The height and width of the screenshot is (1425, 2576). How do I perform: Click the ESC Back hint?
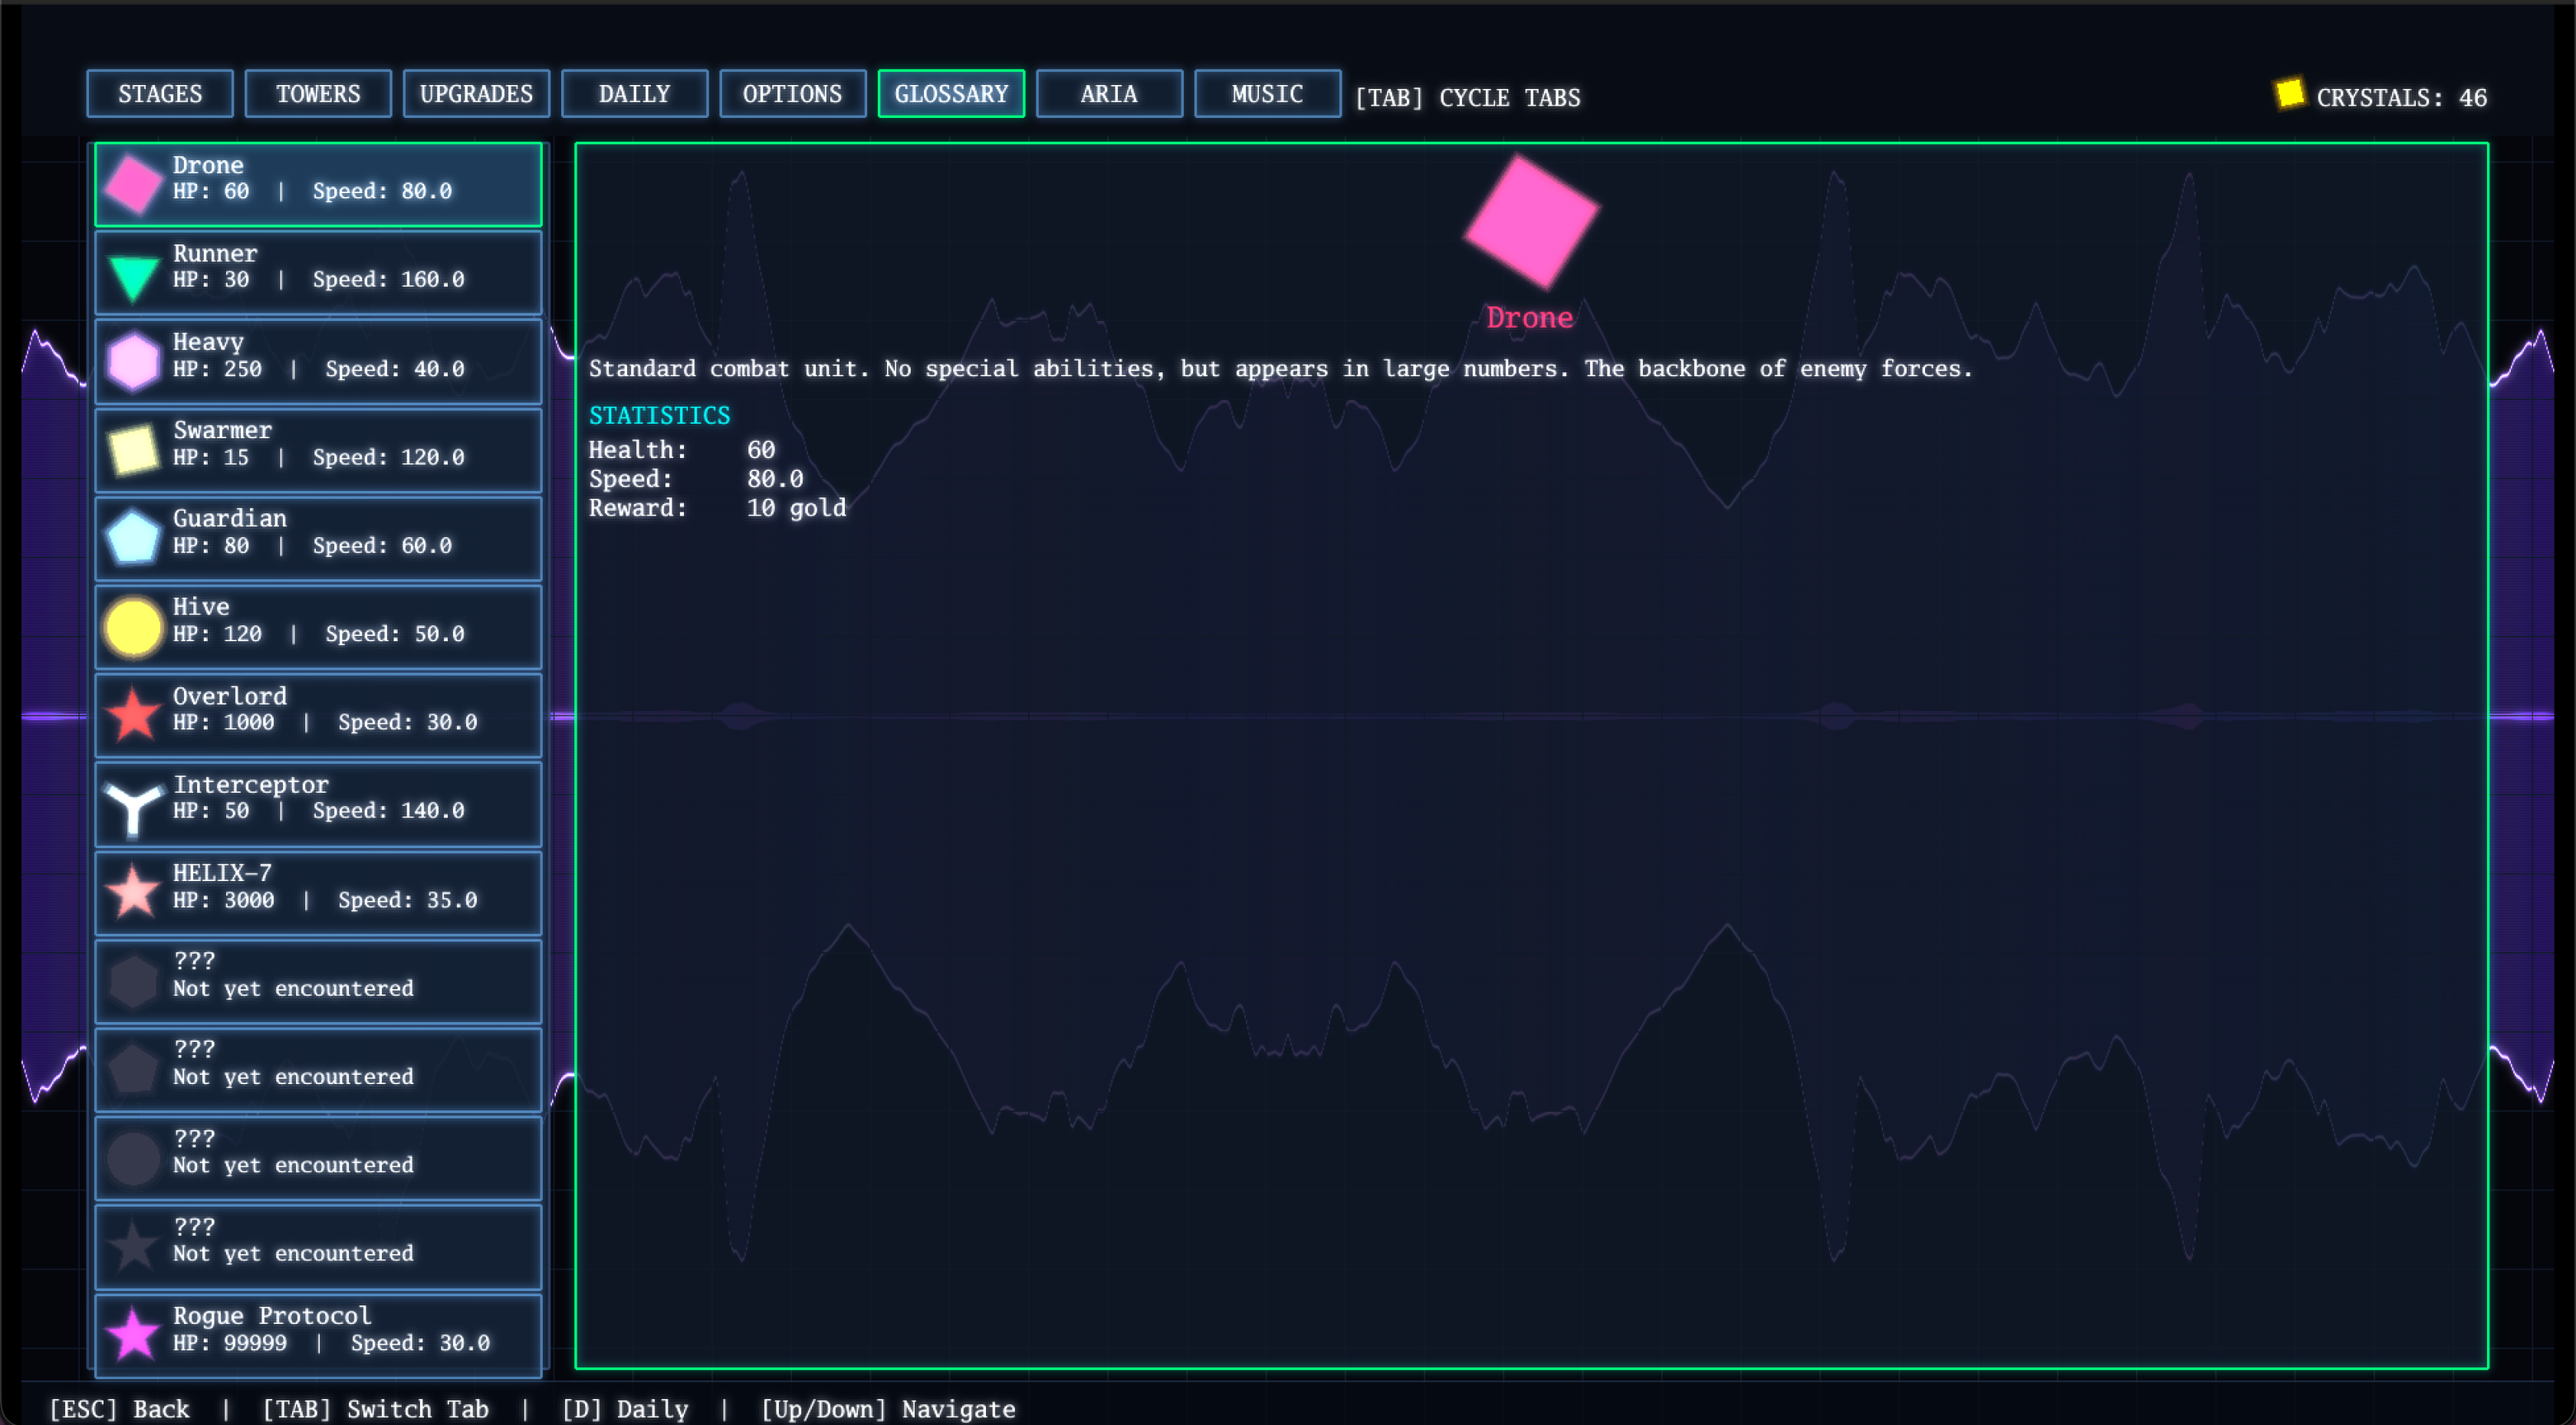click(x=120, y=1408)
